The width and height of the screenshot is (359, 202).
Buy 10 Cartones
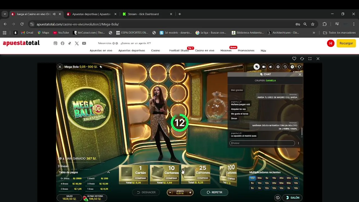coord(165,175)
